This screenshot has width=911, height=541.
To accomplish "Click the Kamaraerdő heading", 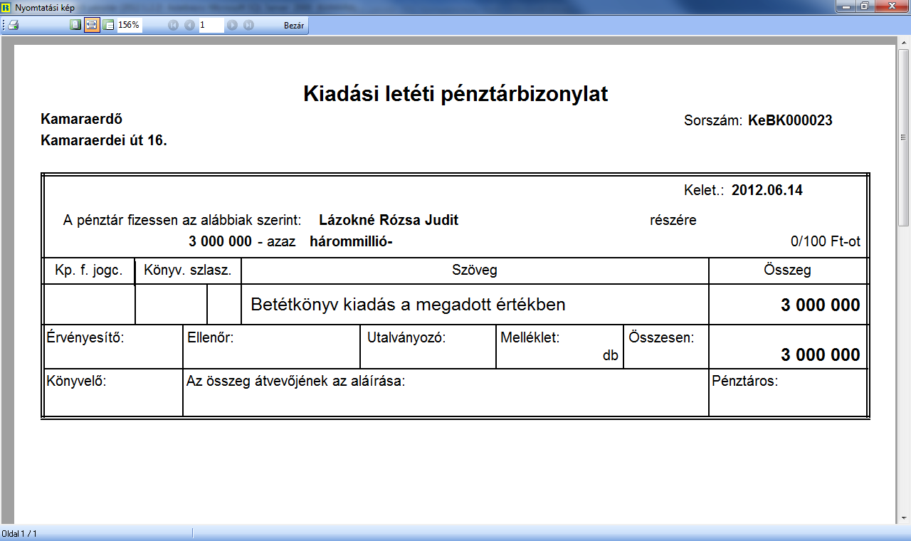I will tap(82, 119).
